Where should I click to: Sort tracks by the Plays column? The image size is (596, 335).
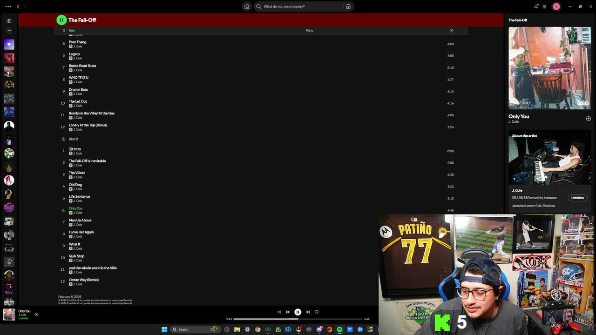(310, 31)
